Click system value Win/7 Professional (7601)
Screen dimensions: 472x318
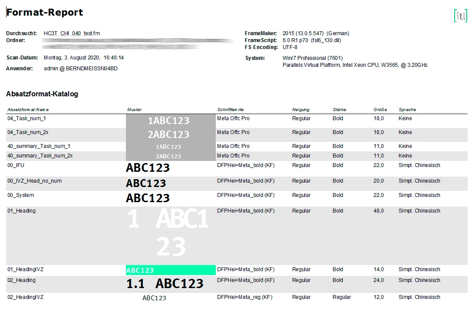click(313, 58)
